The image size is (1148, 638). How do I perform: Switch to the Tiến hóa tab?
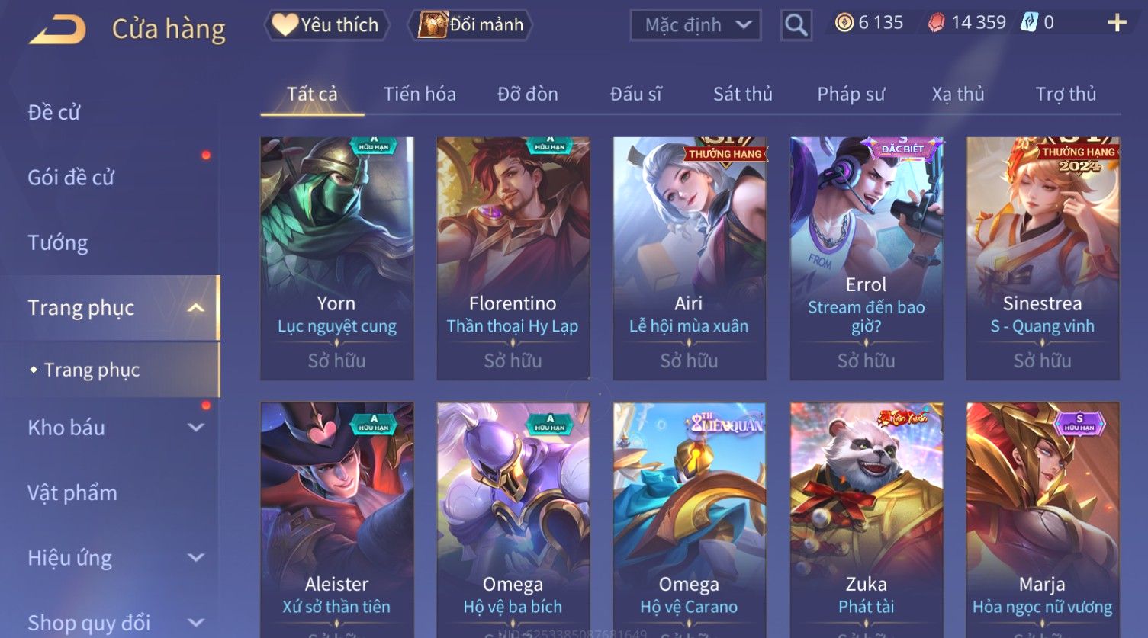420,94
